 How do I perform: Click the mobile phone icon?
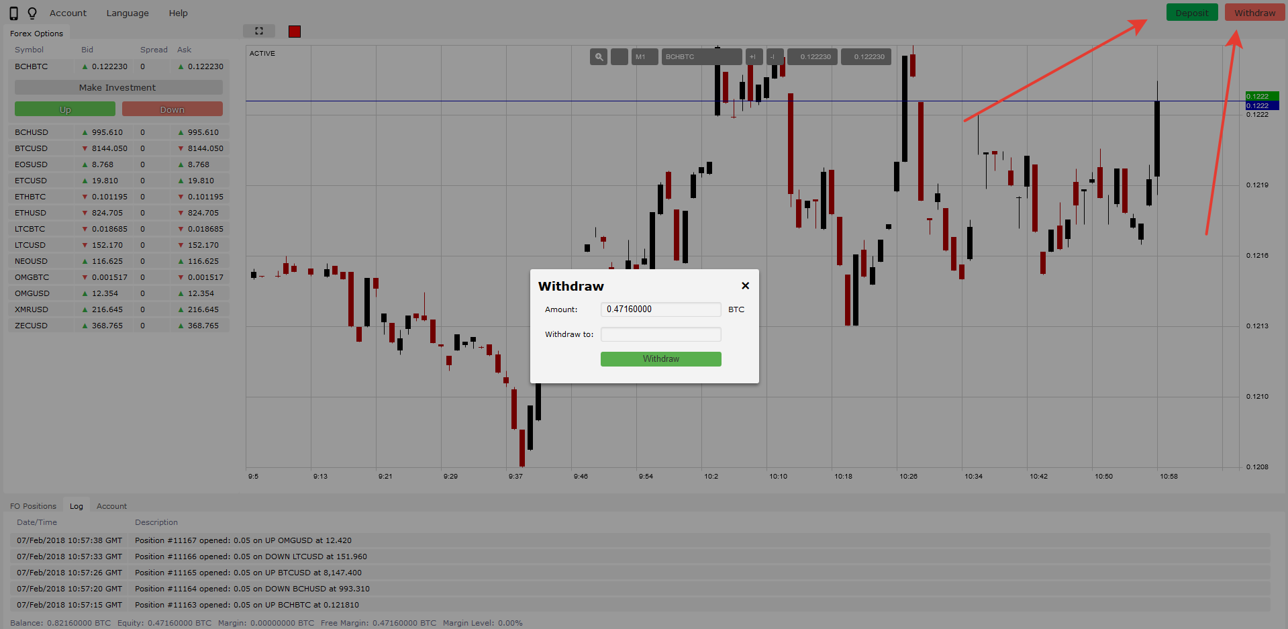[x=13, y=13]
